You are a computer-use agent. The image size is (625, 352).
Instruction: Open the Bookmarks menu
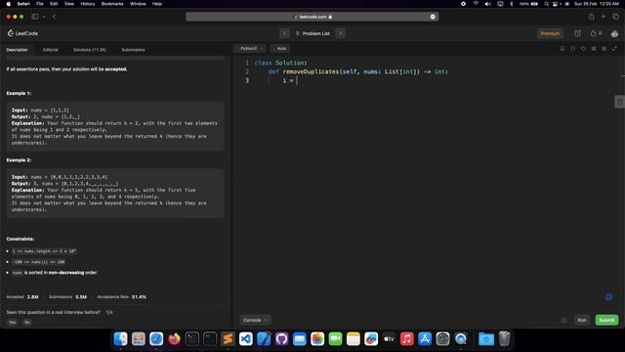coord(112,4)
